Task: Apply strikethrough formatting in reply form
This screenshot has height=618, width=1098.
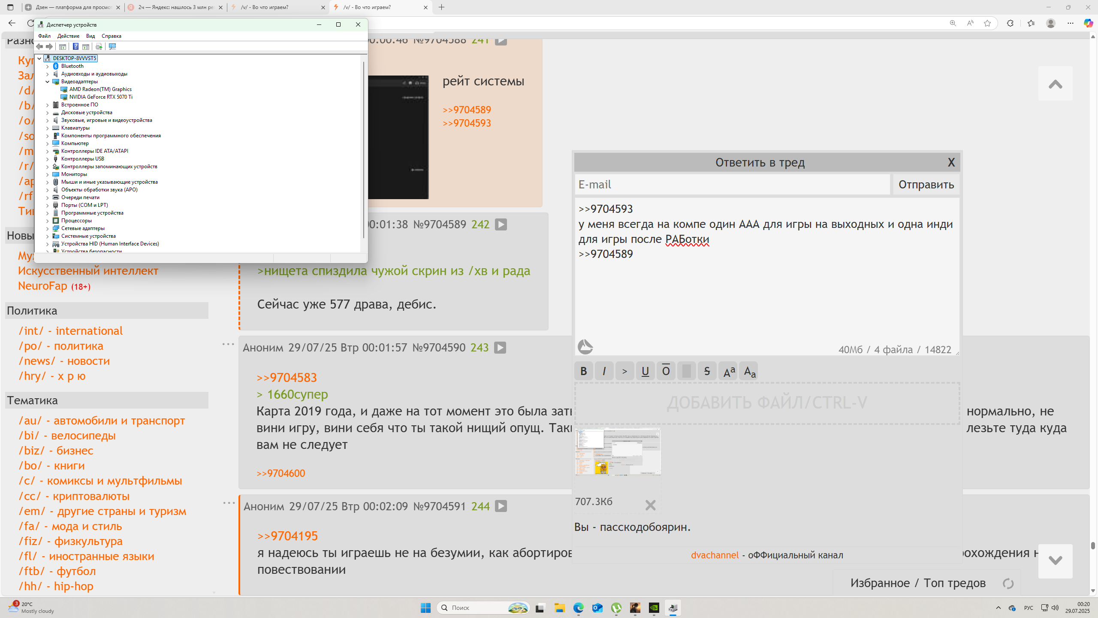Action: click(x=707, y=371)
